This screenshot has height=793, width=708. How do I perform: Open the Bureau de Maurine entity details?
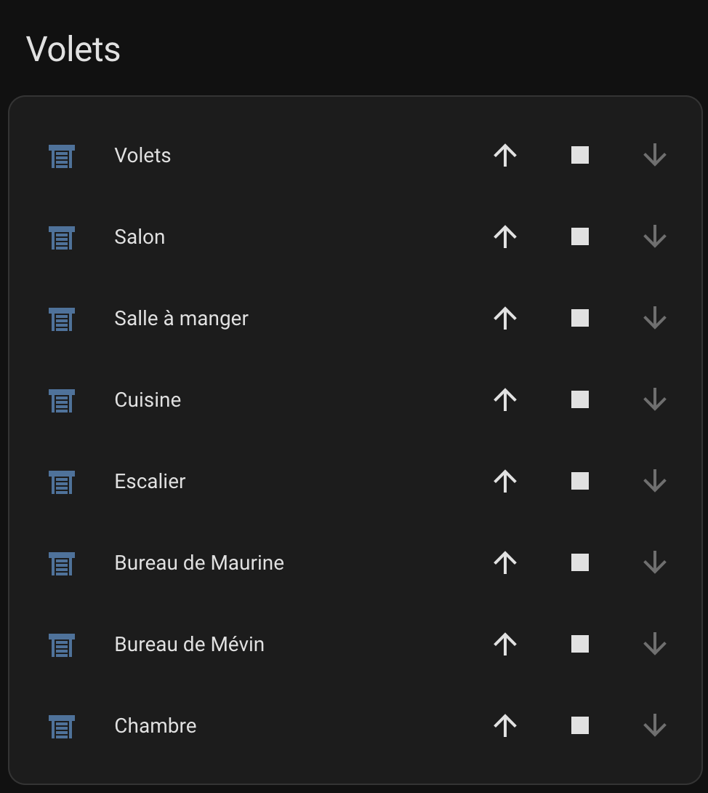199,562
